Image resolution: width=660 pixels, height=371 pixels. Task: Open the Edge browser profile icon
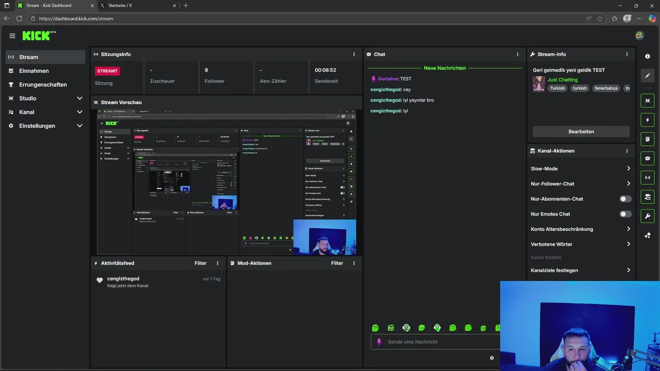point(627,19)
